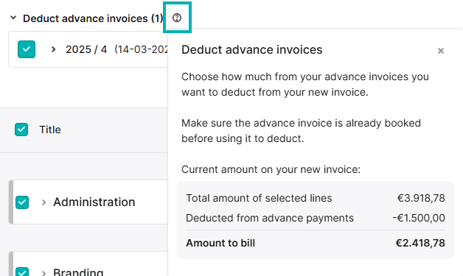This screenshot has width=463, height=276.
Task: Uncheck the 2025 / 4 advance invoice
Action: [x=27, y=49]
